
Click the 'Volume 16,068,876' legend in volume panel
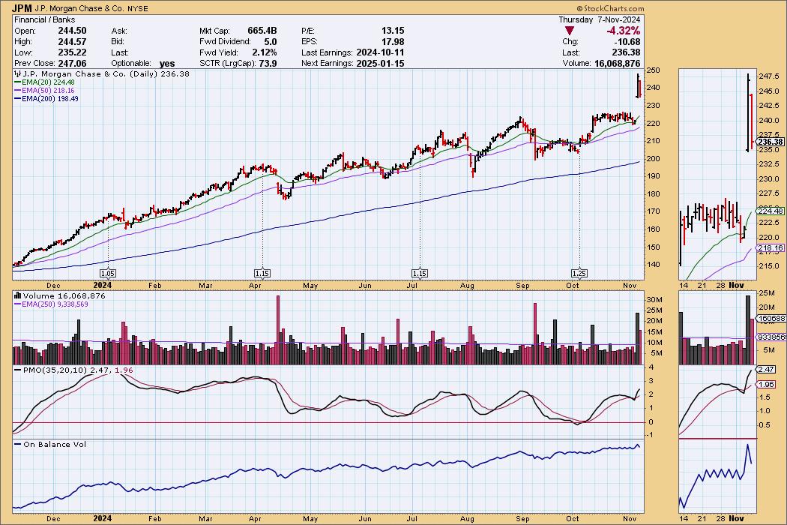click(x=60, y=296)
